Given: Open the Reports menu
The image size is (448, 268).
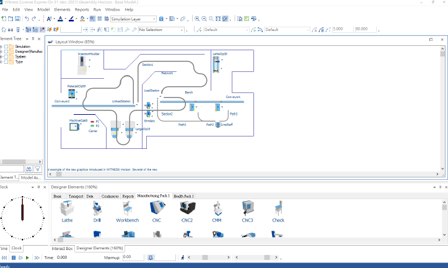Looking at the screenshot, I should pos(81,10).
